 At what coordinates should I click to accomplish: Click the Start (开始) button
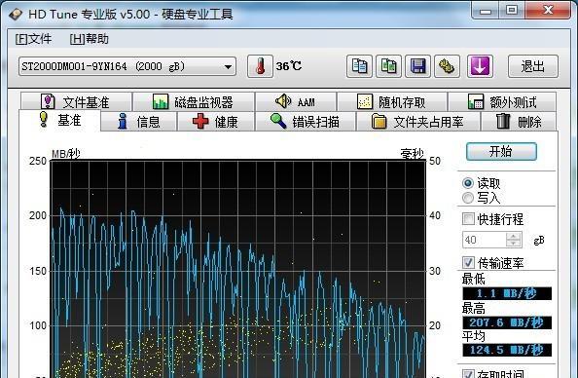click(x=501, y=151)
